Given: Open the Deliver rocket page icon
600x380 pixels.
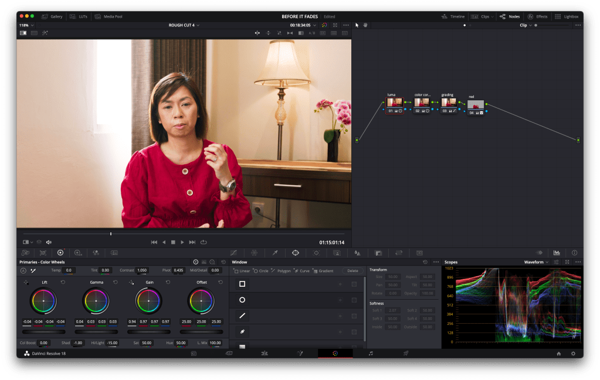Looking at the screenshot, I should pyautogui.click(x=405, y=354).
